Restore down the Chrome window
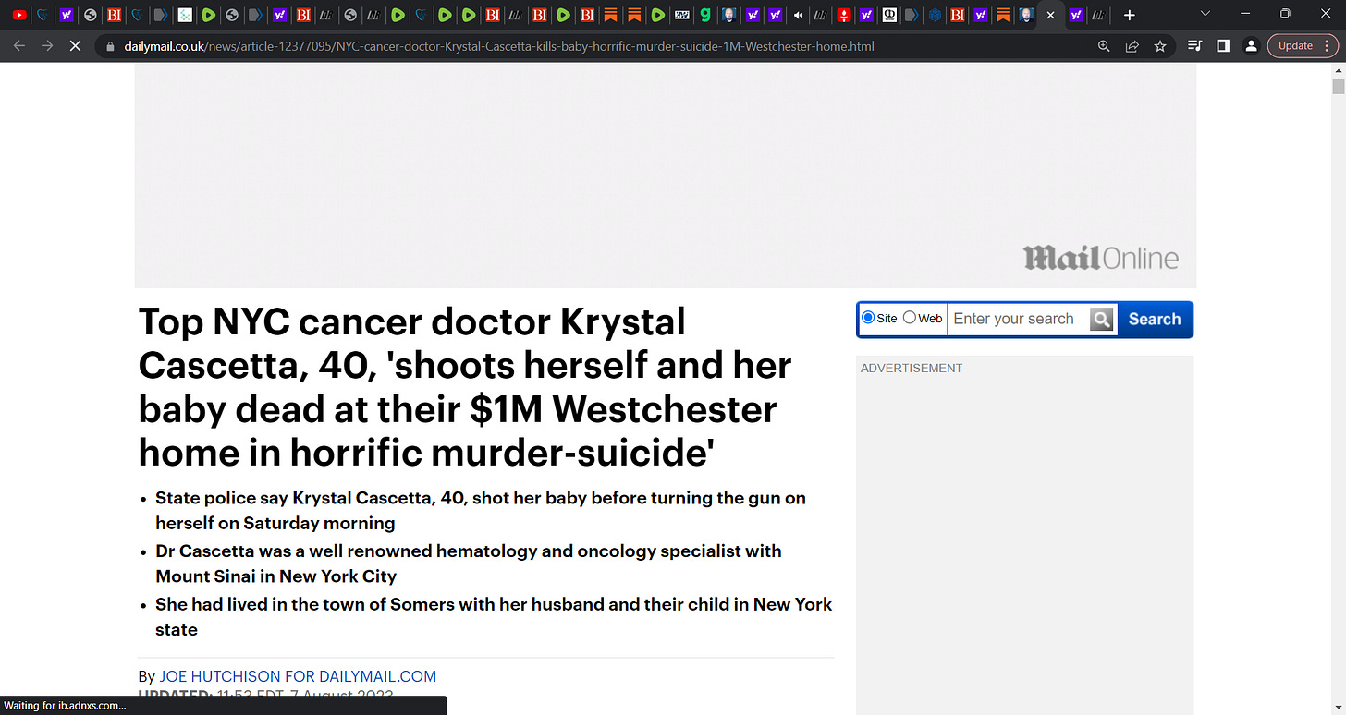The width and height of the screenshot is (1346, 715). tap(1285, 14)
